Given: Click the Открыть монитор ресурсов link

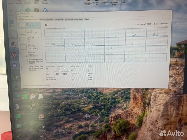Looking at the screenshot, I should (x=41, y=85).
